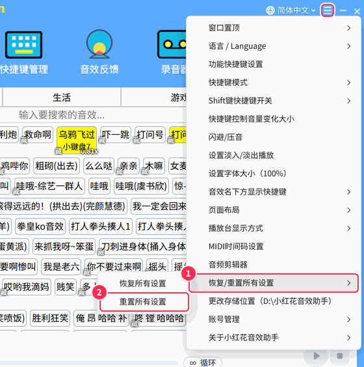Click the 藏 badge on 木嘛
This screenshot has height=367, width=364.
coord(145,172)
